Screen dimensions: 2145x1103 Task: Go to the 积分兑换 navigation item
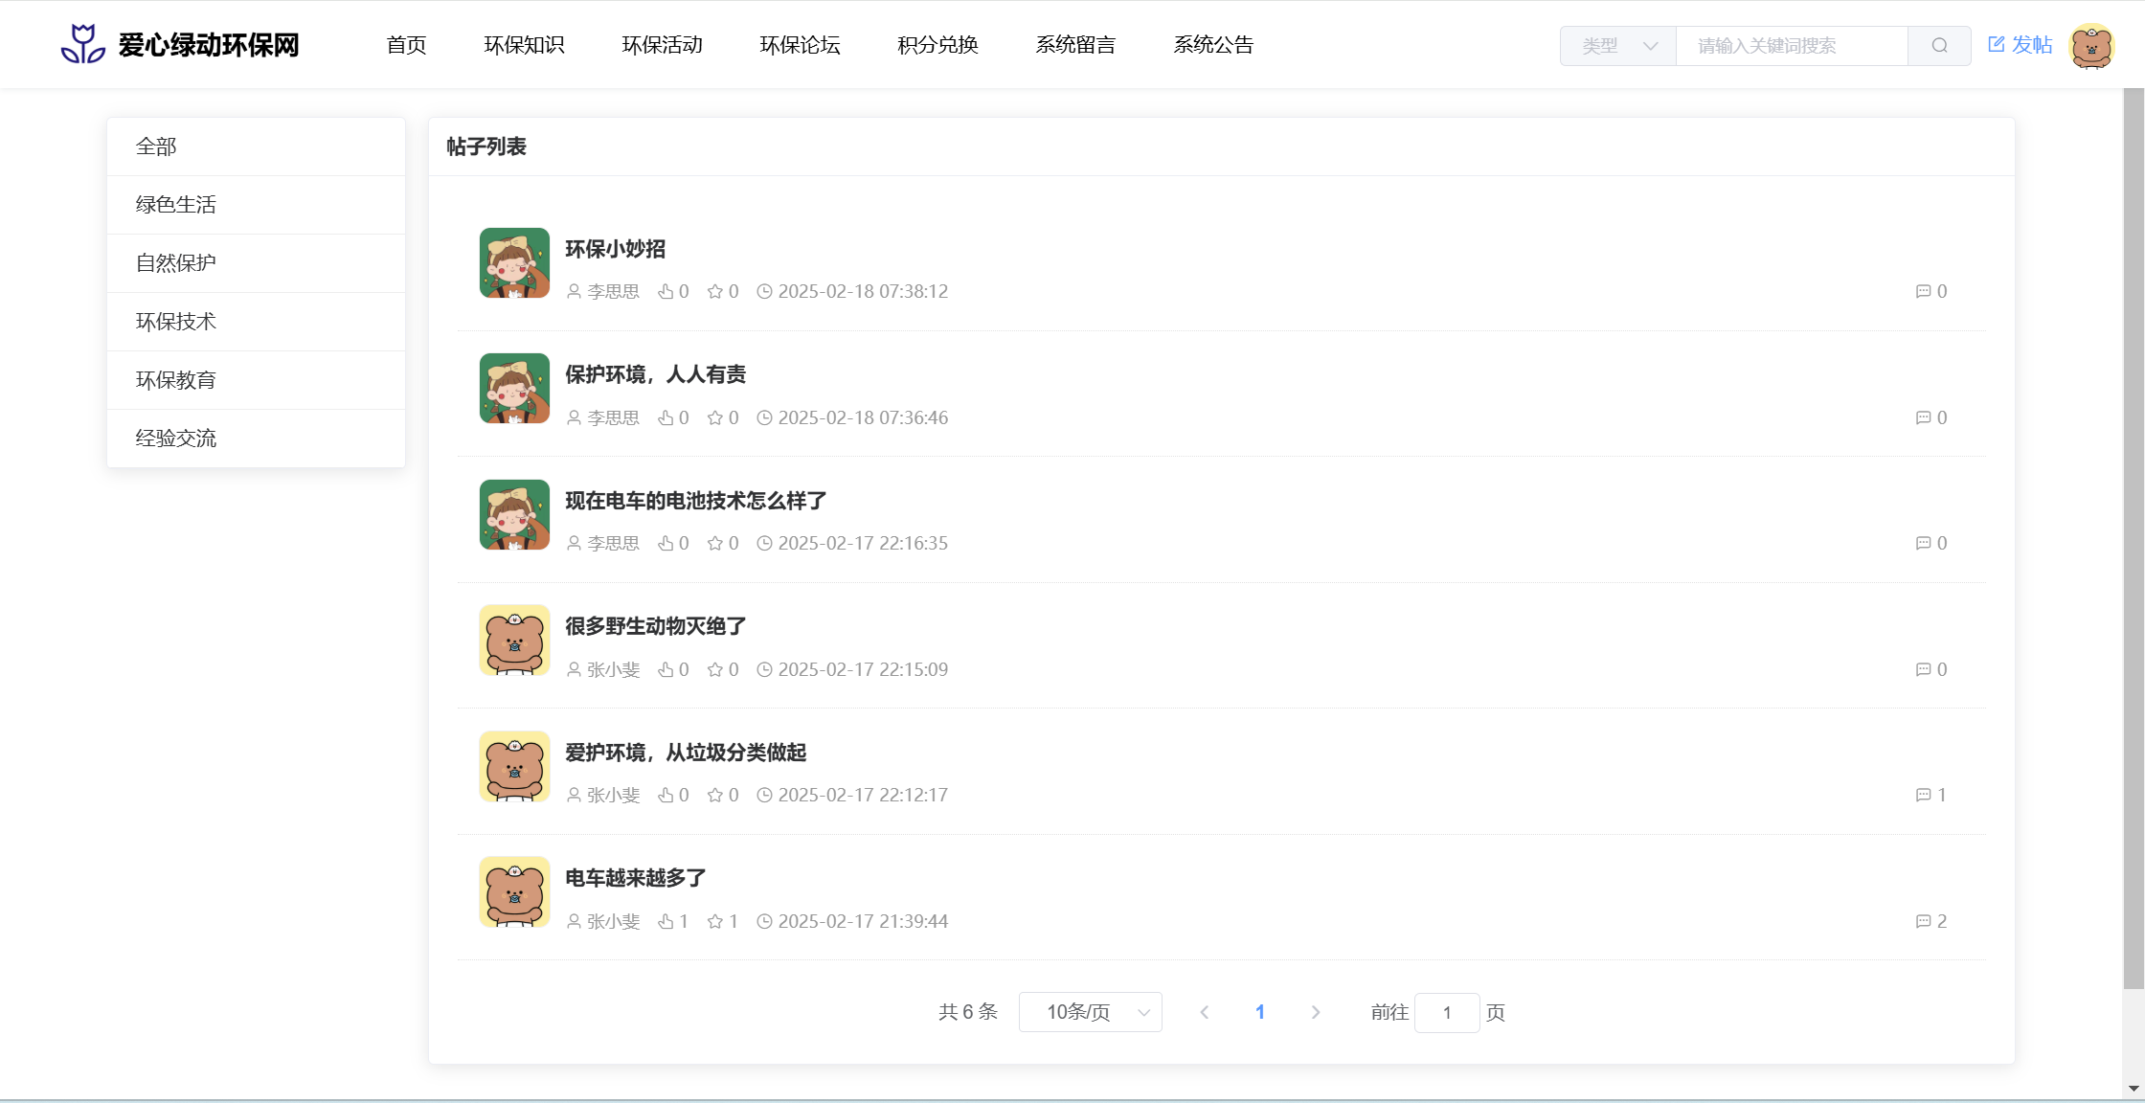[x=937, y=45]
